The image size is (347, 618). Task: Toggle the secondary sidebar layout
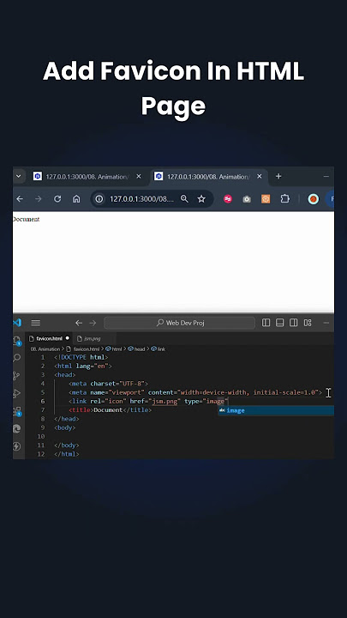click(294, 323)
